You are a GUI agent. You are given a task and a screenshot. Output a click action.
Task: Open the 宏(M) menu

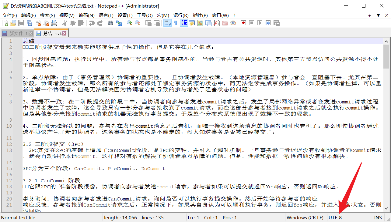(163, 15)
